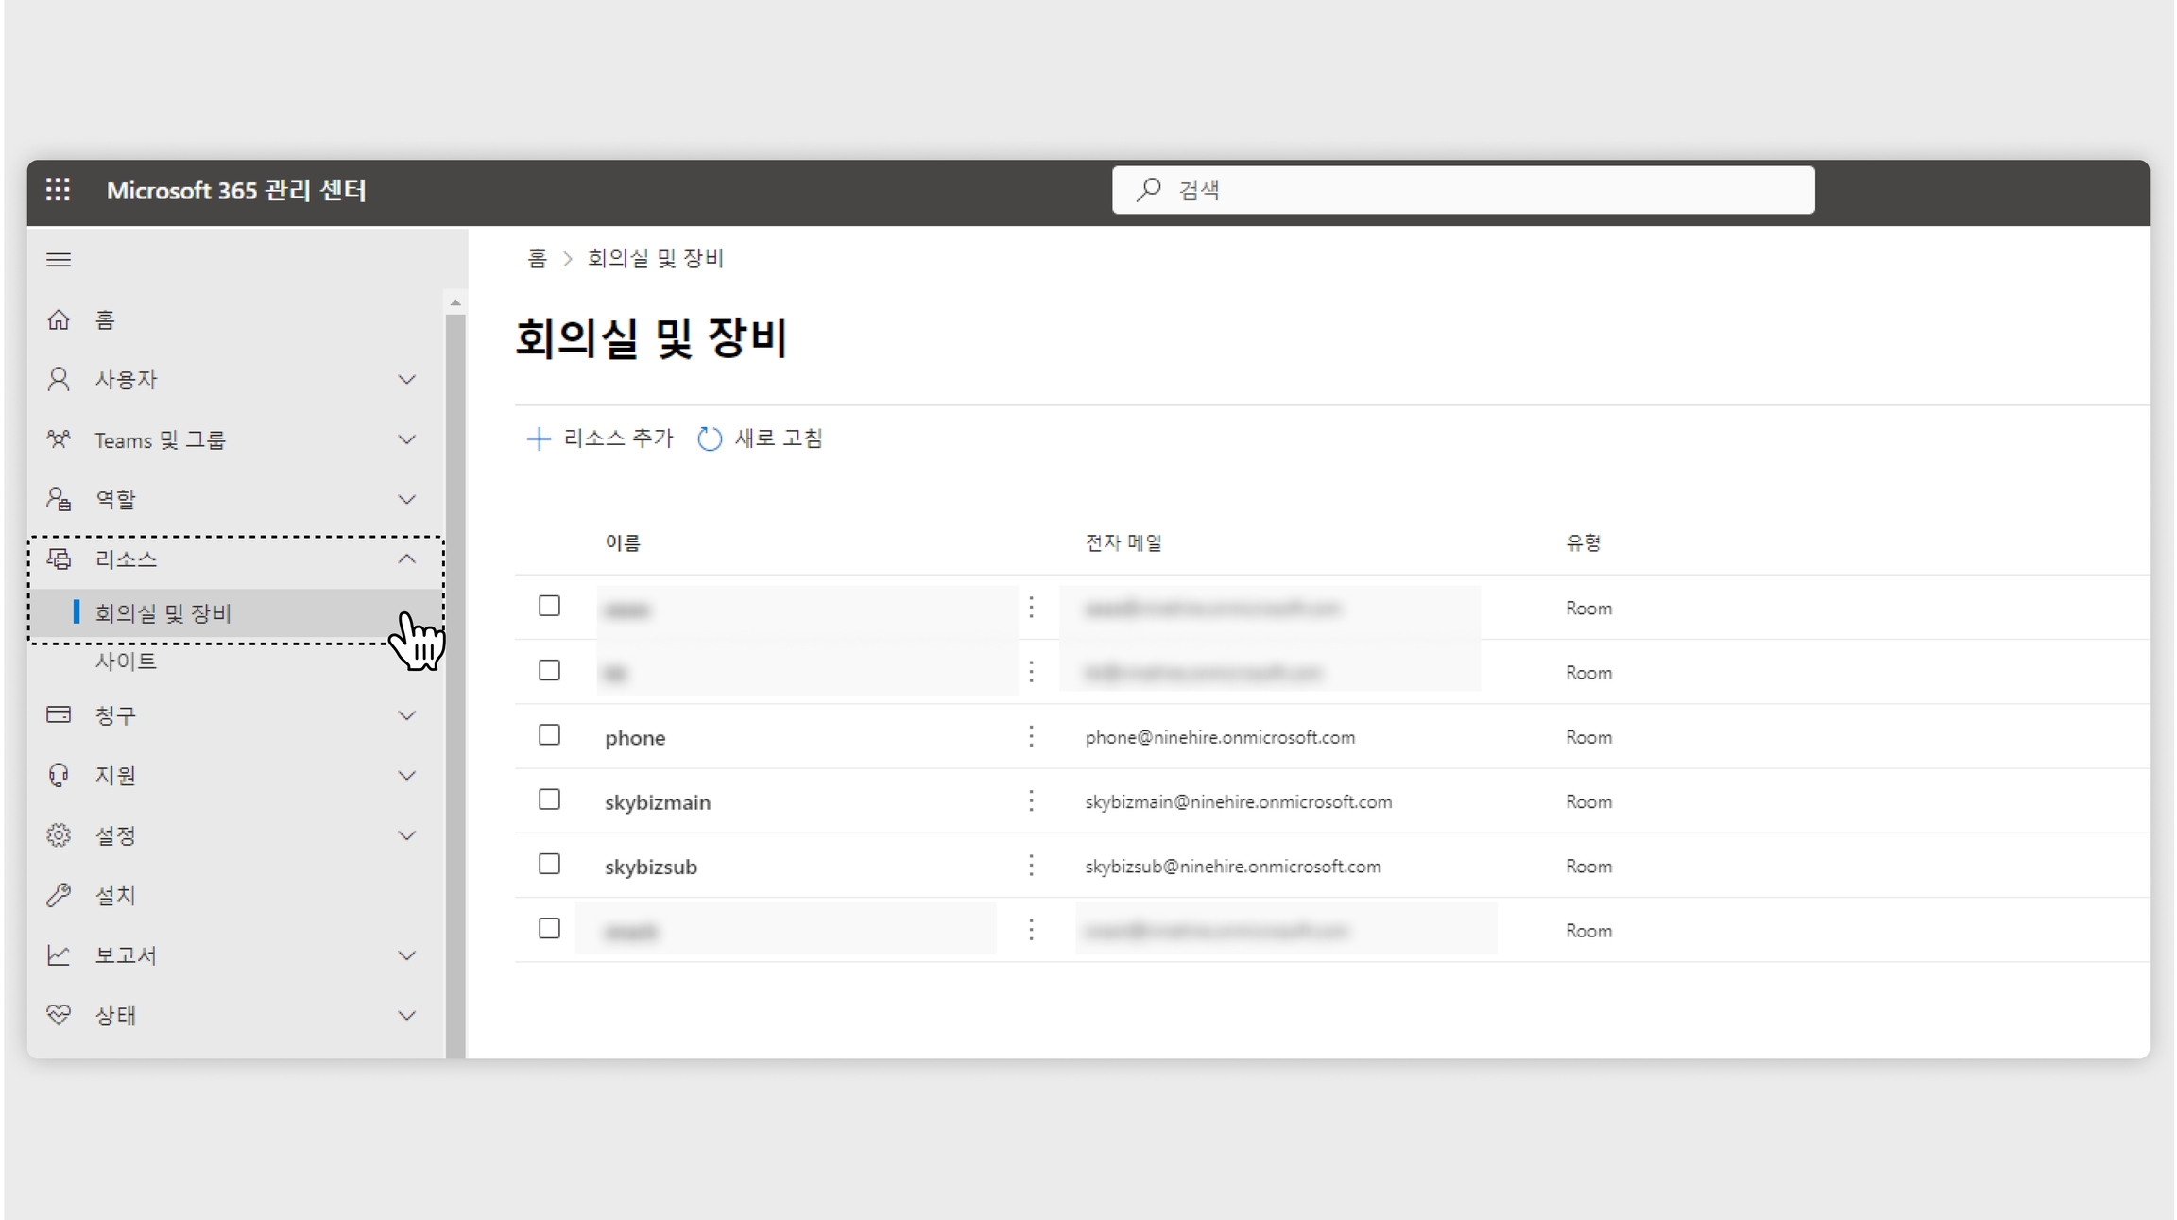Viewport: 2177px width, 1220px height.
Task: Click the 검색 search field
Action: (x=1462, y=190)
